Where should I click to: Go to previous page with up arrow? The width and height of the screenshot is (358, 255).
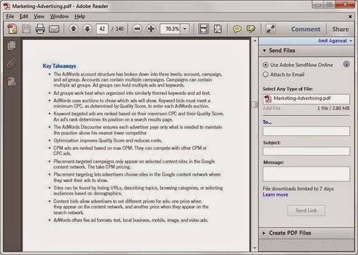click(73, 29)
